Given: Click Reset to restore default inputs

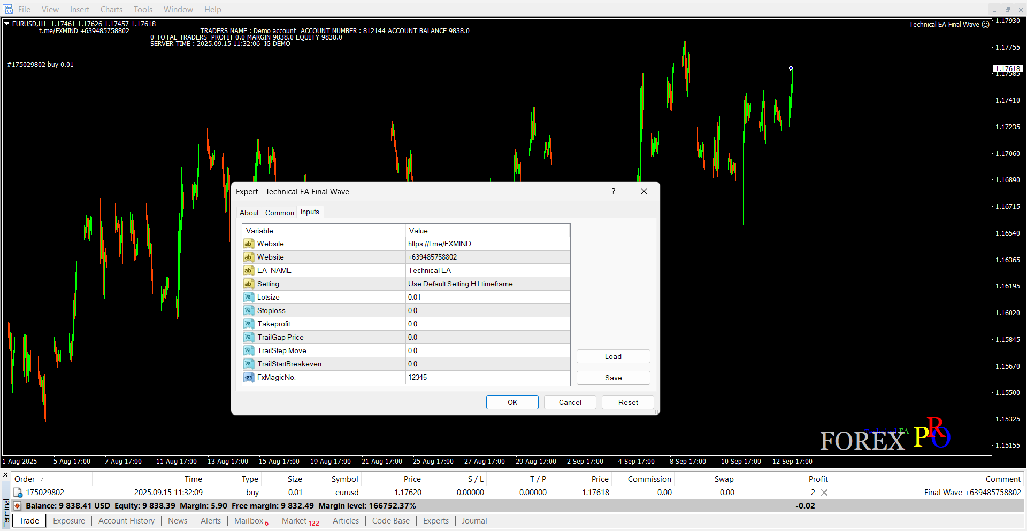Looking at the screenshot, I should click(627, 402).
